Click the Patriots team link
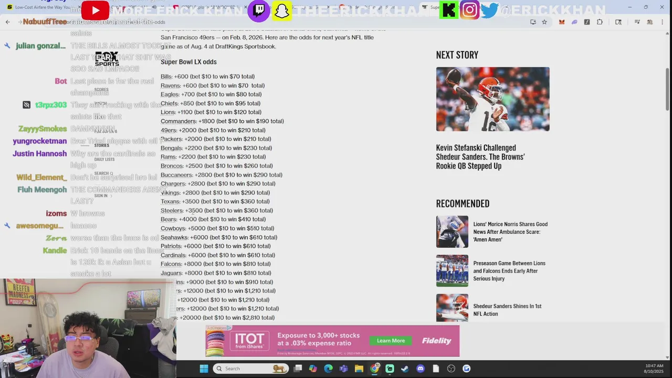 [171, 246]
